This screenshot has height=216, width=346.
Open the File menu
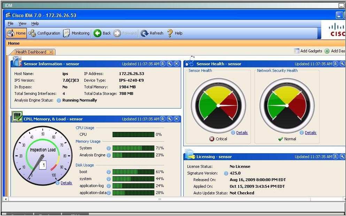pyautogui.click(x=10, y=23)
